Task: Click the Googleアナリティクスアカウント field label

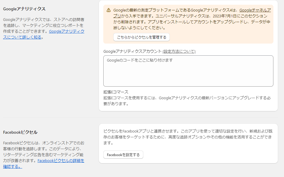Action: [x=132, y=52]
